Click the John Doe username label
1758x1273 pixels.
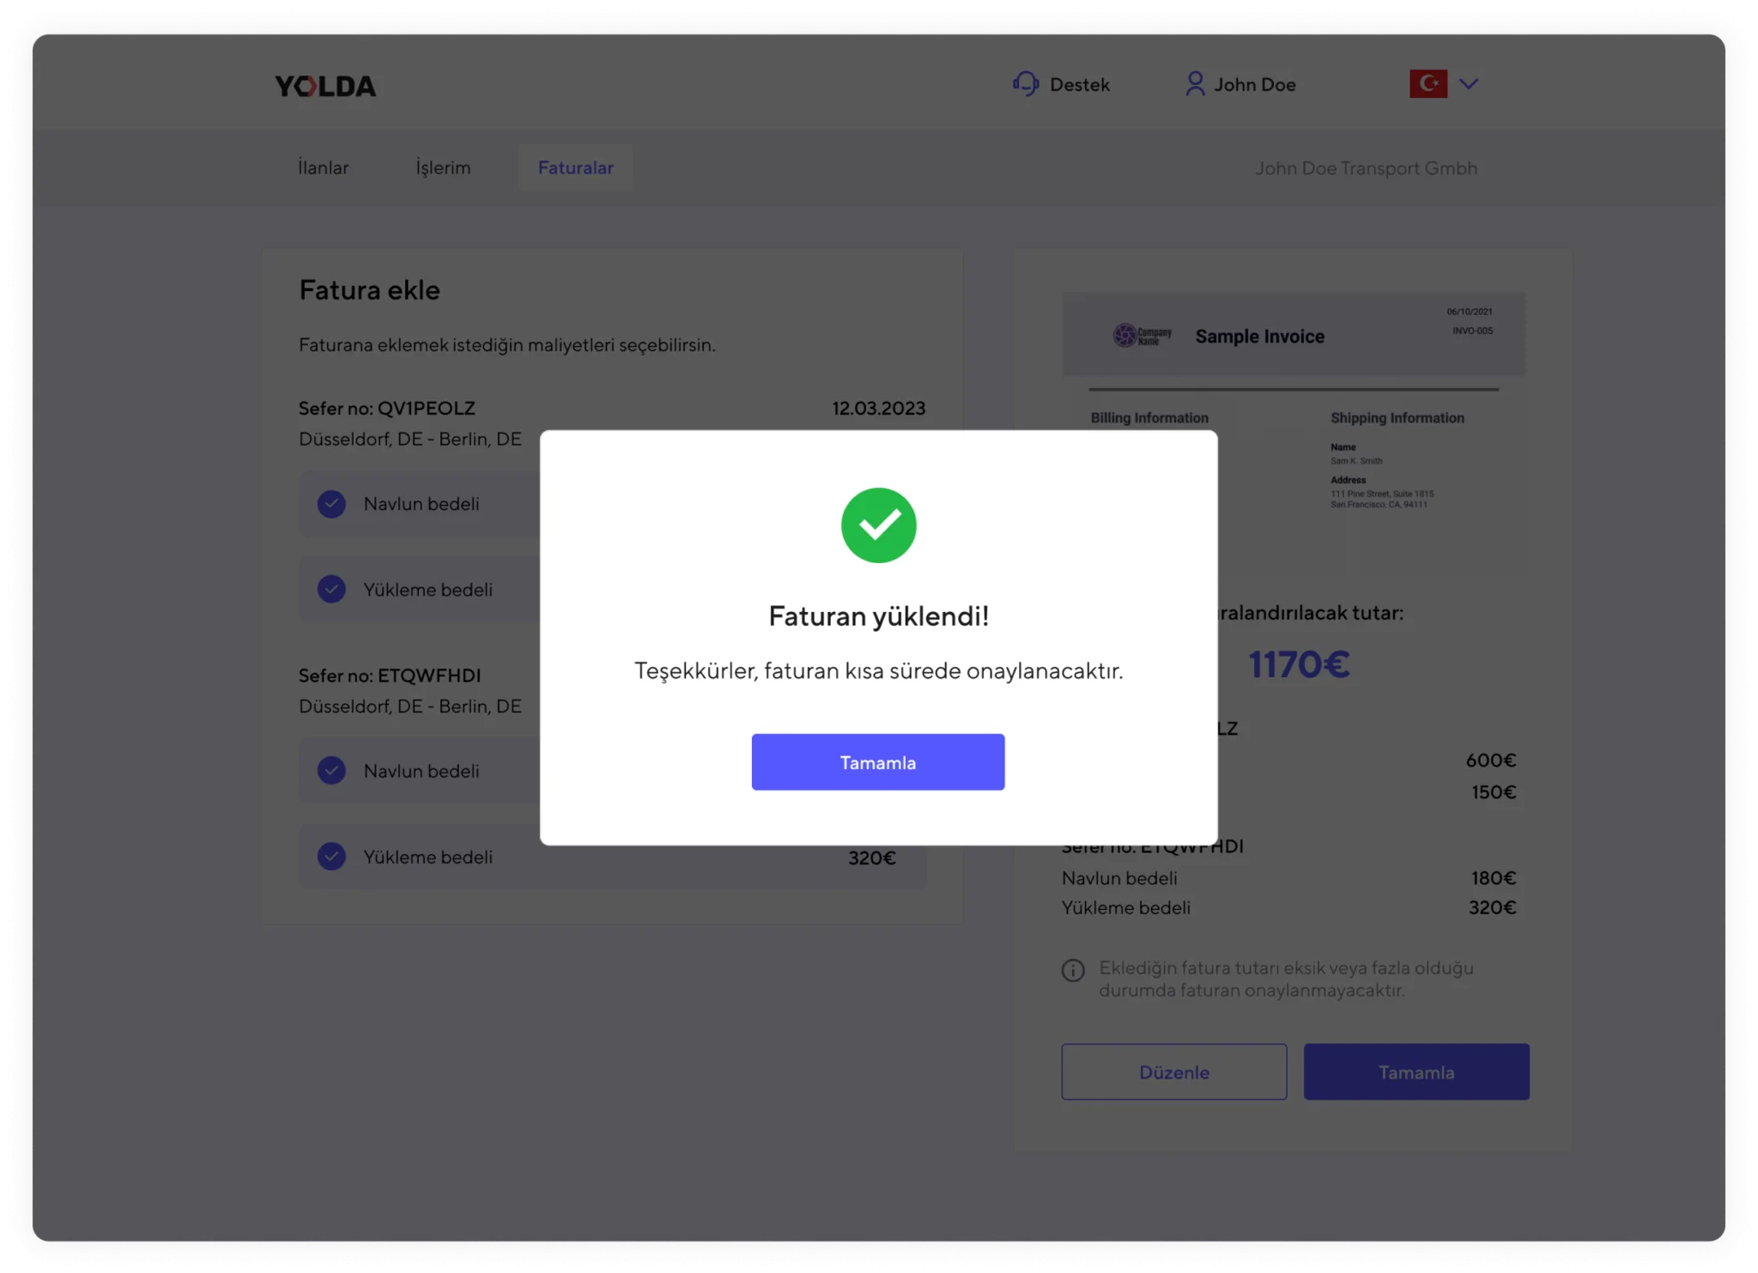[x=1255, y=84]
